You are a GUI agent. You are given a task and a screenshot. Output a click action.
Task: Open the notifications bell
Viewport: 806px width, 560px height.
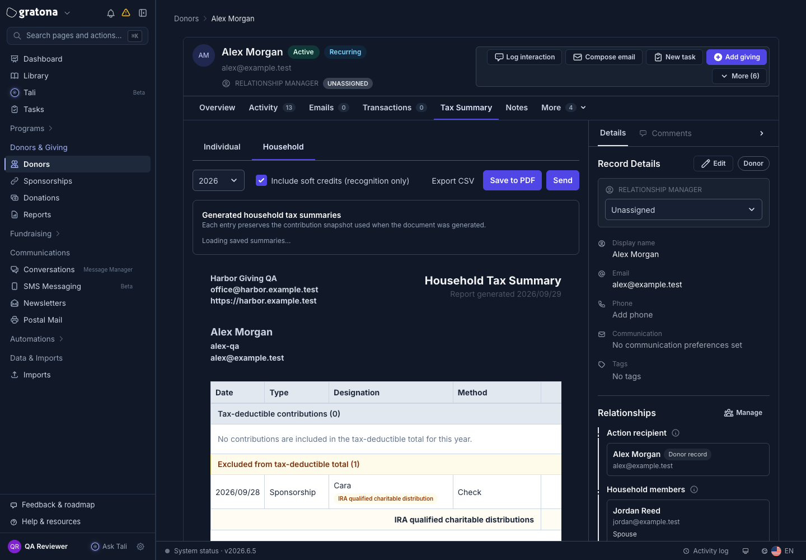point(111,13)
